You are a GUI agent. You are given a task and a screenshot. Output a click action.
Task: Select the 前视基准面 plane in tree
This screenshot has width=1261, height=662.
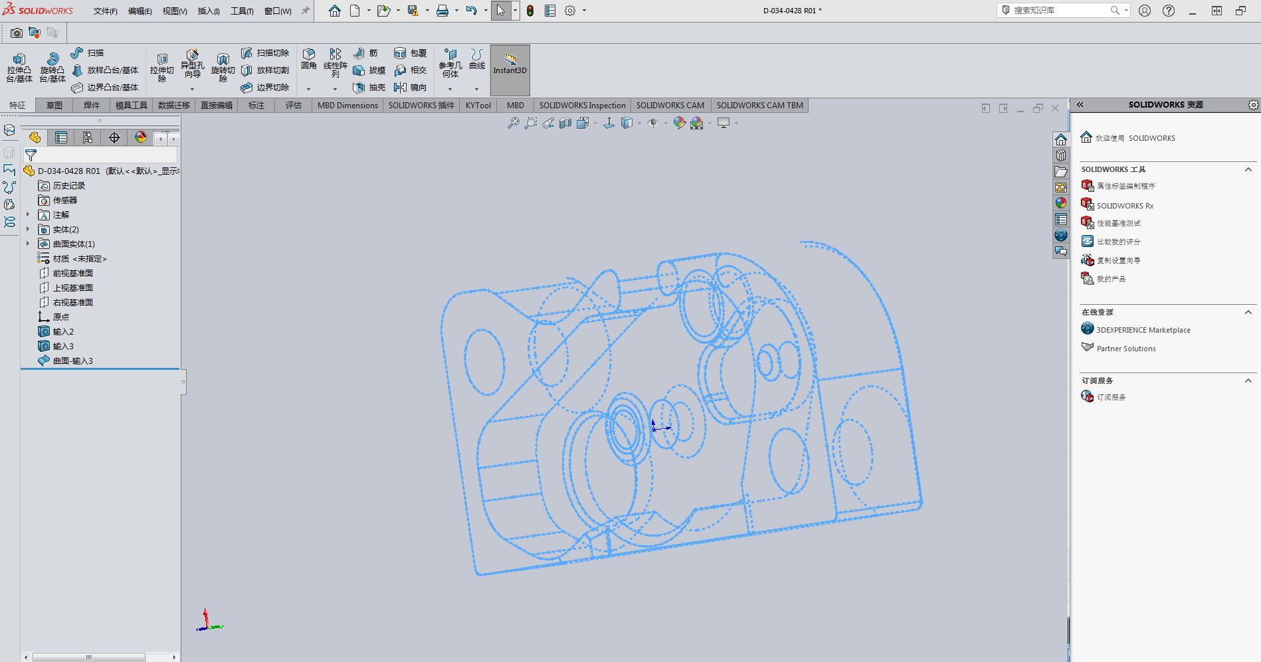(x=73, y=273)
